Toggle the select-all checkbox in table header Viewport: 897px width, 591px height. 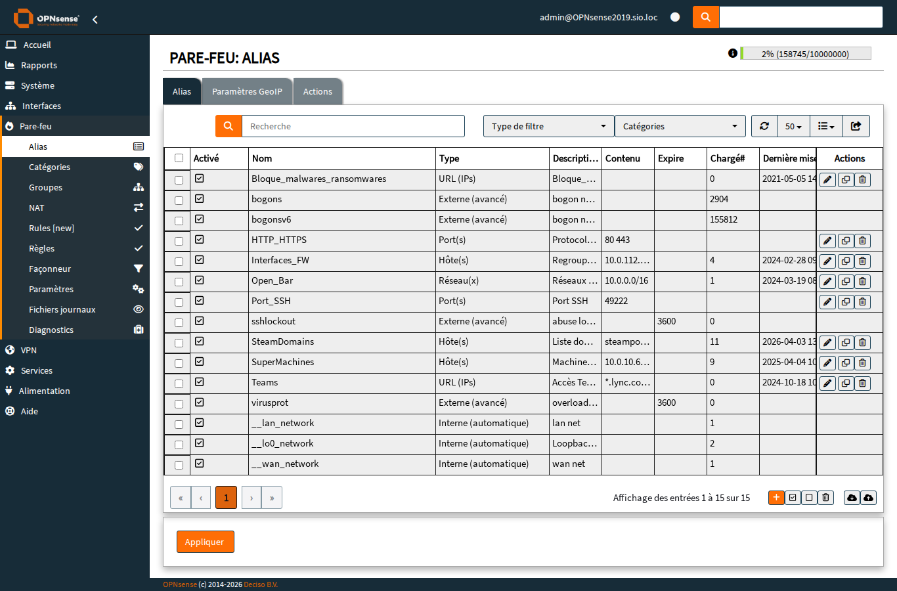pyautogui.click(x=179, y=158)
